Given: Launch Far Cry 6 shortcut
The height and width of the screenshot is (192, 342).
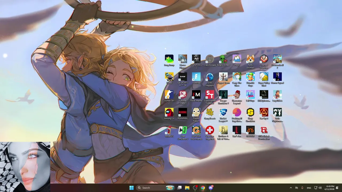Looking at the screenshot, I should click(264, 114).
